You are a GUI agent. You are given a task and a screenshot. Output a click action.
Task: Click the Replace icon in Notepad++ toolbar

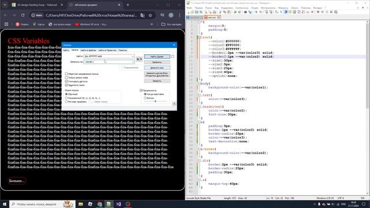click(250, 12)
